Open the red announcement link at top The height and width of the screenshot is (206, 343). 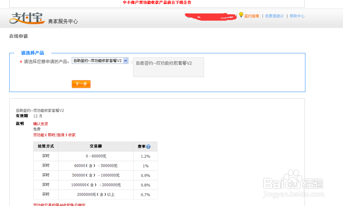(x=157, y=2)
